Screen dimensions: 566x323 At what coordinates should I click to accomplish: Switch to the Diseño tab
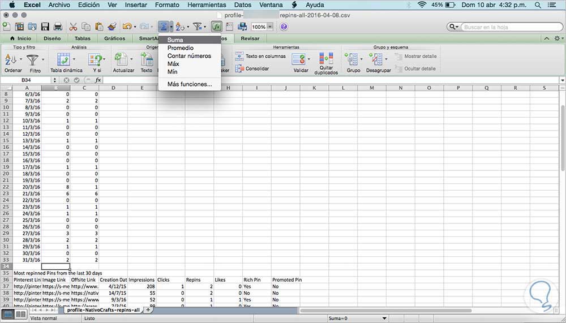click(52, 38)
